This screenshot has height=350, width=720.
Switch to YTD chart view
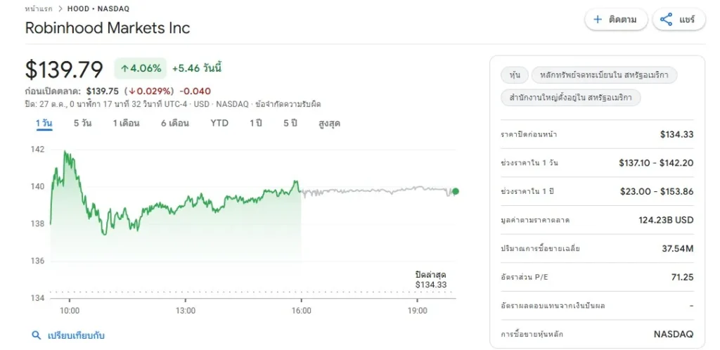[x=219, y=124]
